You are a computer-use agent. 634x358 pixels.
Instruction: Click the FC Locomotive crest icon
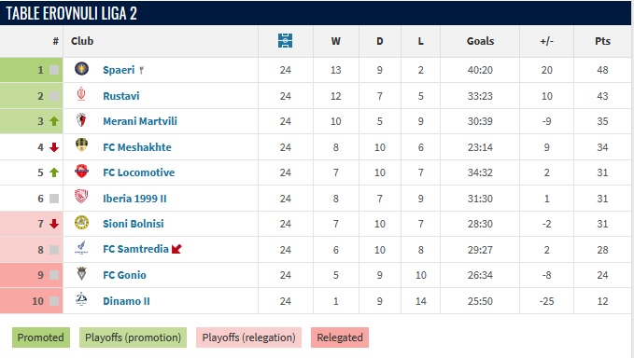[x=81, y=172]
